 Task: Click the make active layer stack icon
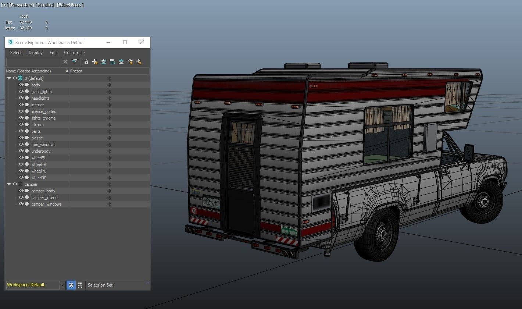click(x=121, y=62)
